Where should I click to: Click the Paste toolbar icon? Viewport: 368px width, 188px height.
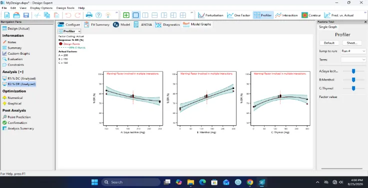(56, 15)
